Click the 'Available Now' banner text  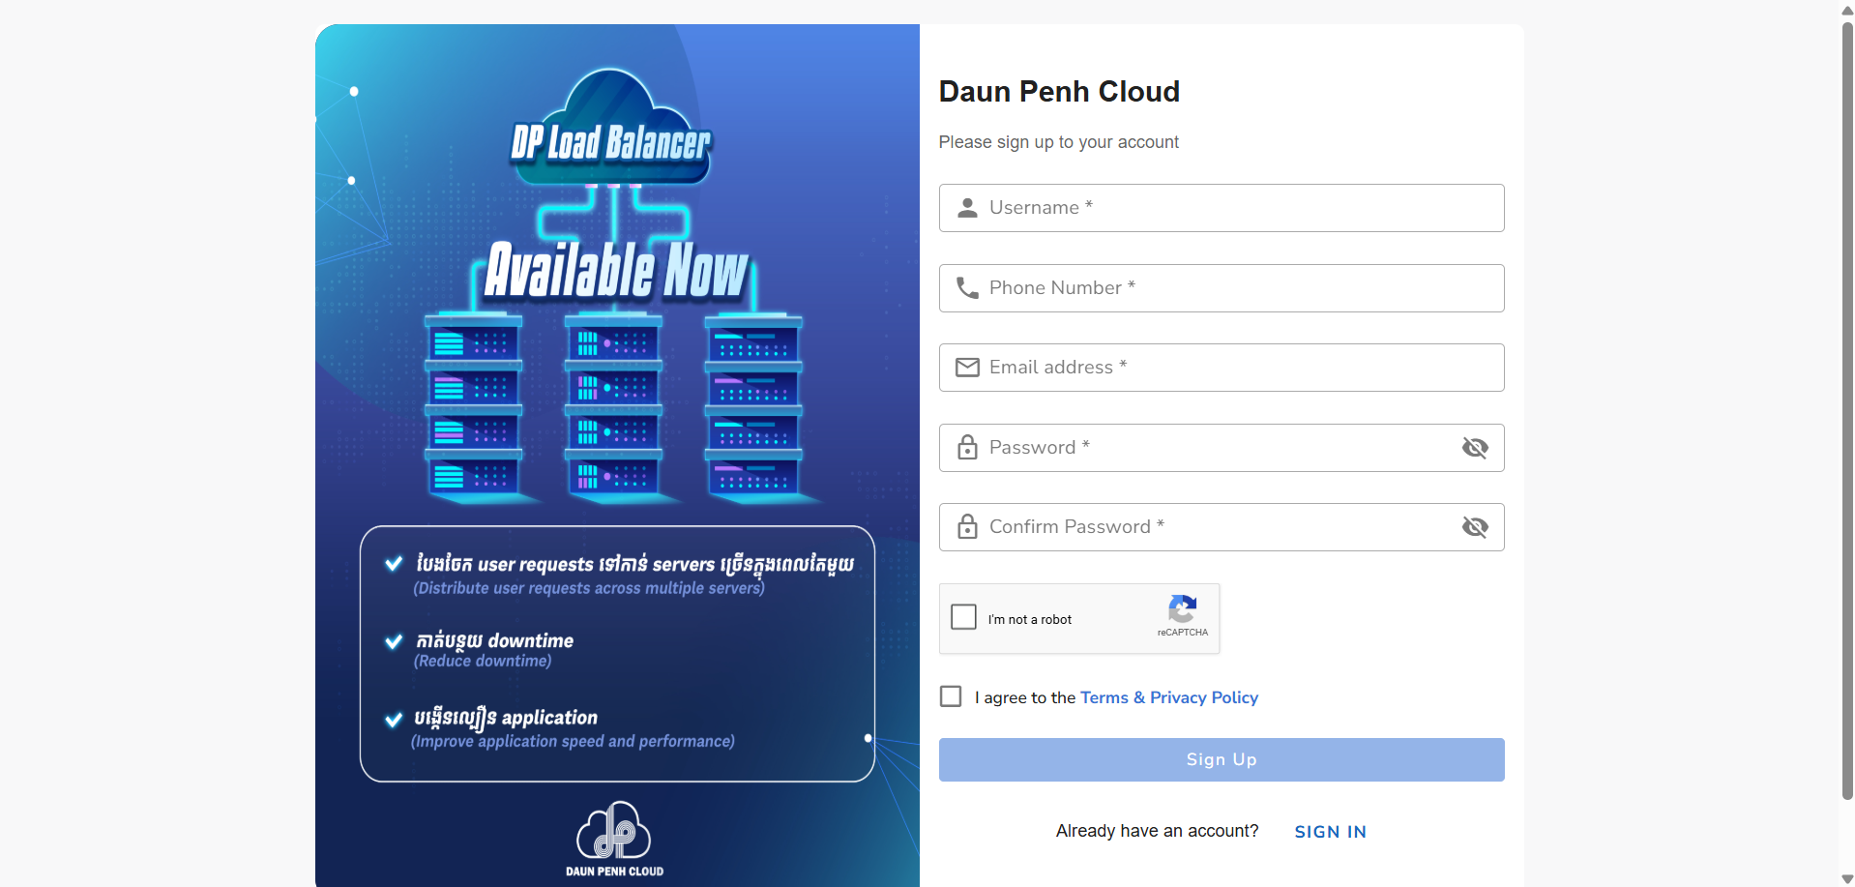tap(616, 270)
